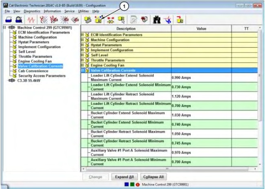Click the Value column header
This screenshot has height=189, width=265.
coord(201,29)
